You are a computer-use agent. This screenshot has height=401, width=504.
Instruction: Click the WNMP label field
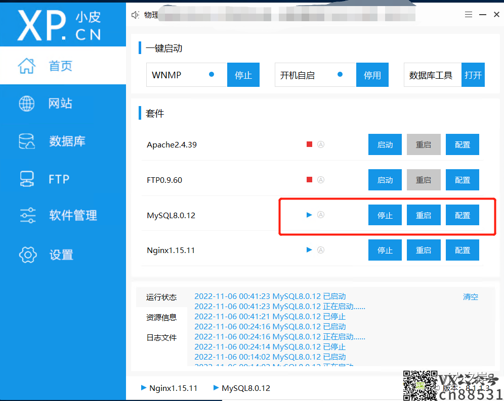pyautogui.click(x=187, y=75)
